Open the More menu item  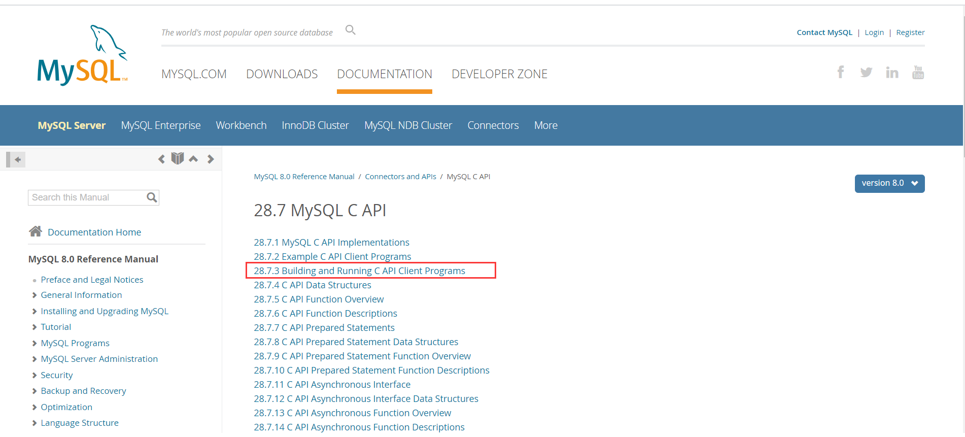click(x=546, y=125)
